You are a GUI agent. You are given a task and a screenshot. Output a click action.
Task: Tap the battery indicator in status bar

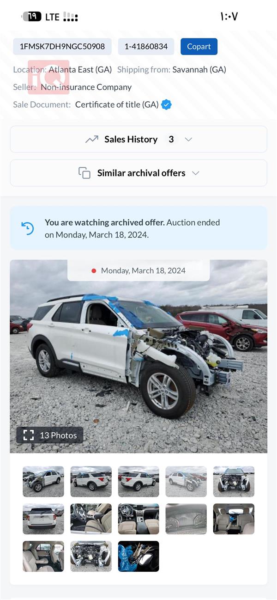[x=32, y=17]
